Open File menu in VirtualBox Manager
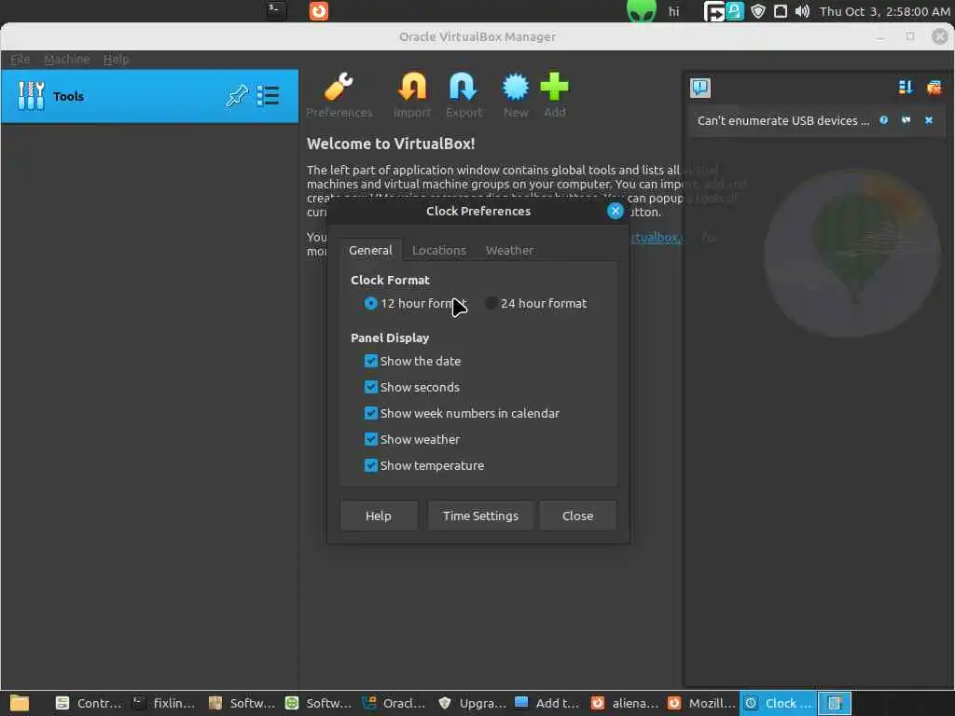This screenshot has height=716, width=955. pos(21,59)
